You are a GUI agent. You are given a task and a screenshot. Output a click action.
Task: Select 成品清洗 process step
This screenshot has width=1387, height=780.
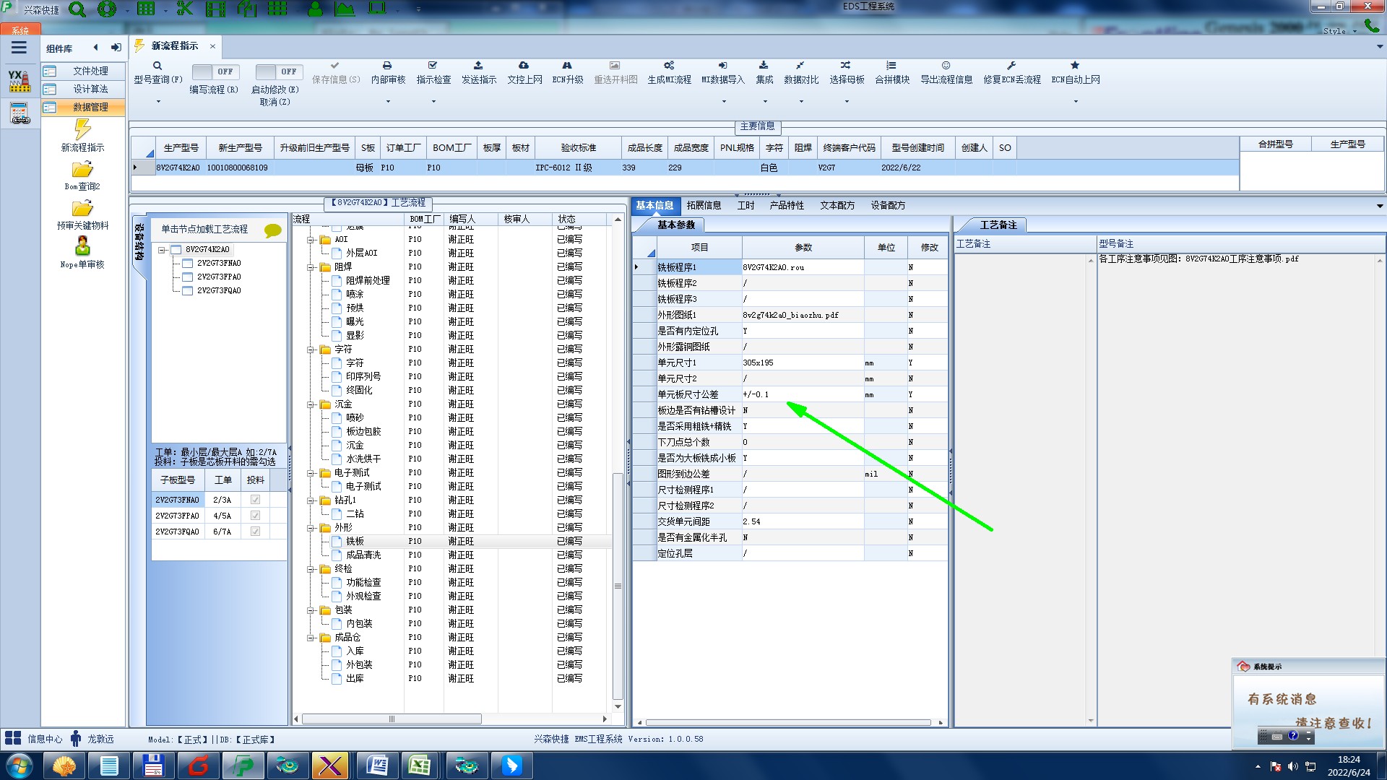pyautogui.click(x=363, y=555)
